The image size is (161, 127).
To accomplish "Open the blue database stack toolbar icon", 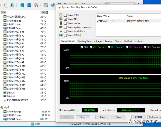I will pyautogui.click(x=29, y=5).
